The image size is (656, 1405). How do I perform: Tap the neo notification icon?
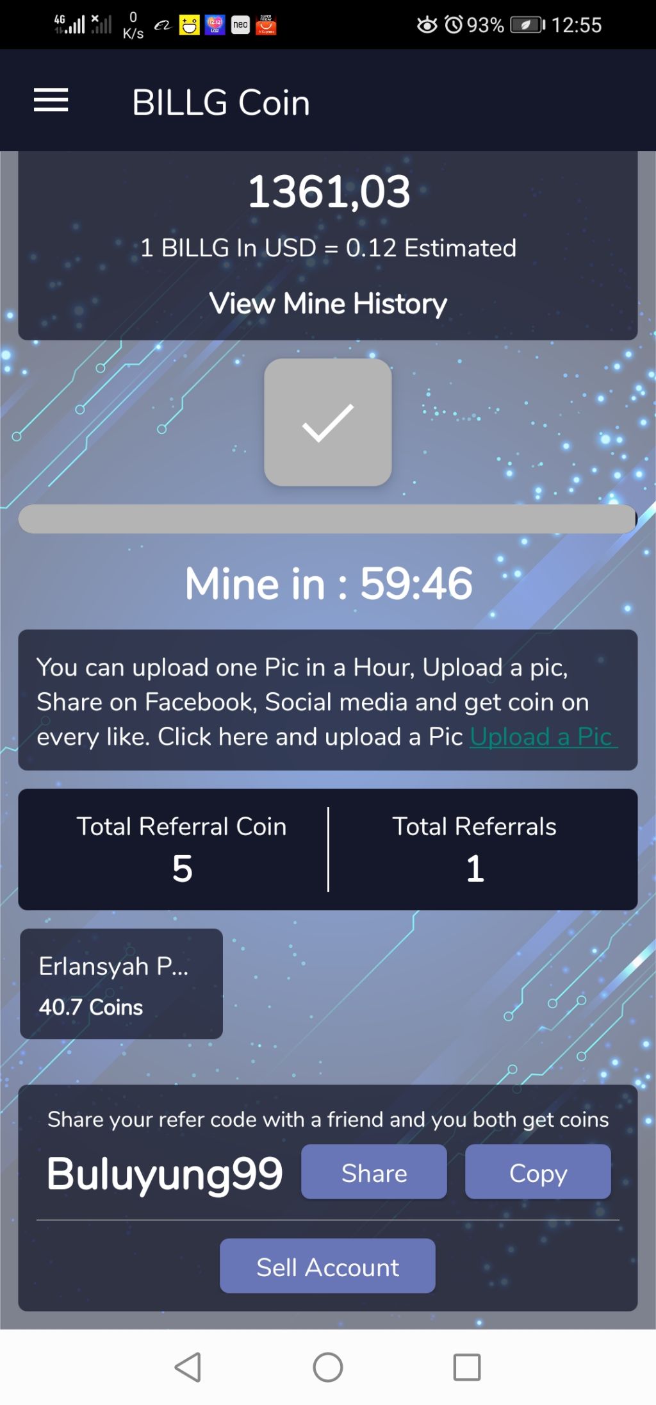point(240,25)
